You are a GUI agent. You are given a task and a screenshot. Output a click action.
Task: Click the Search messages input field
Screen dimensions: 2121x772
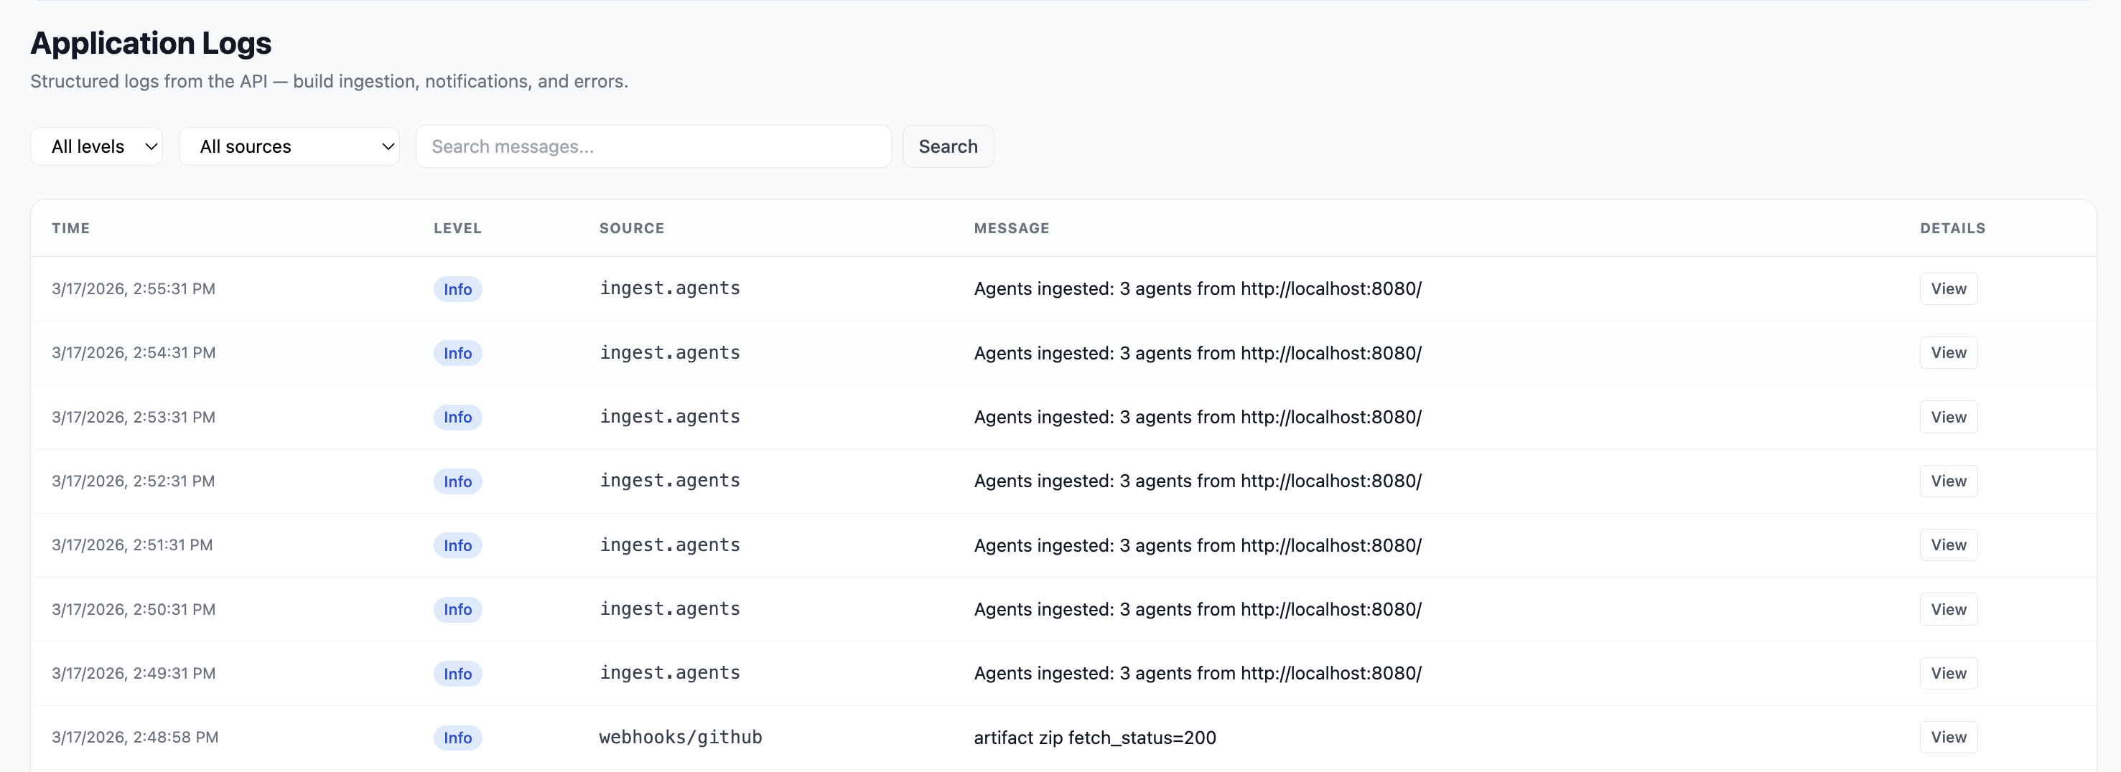[653, 146]
